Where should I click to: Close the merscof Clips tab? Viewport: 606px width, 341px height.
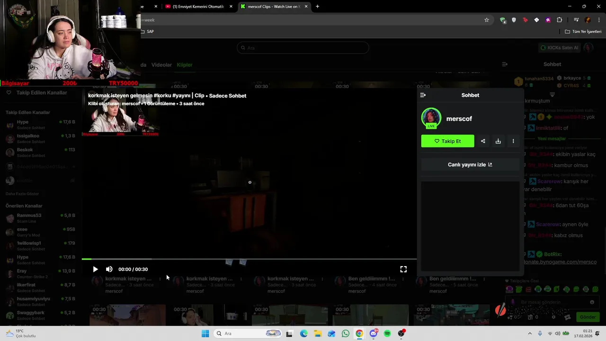click(x=306, y=7)
